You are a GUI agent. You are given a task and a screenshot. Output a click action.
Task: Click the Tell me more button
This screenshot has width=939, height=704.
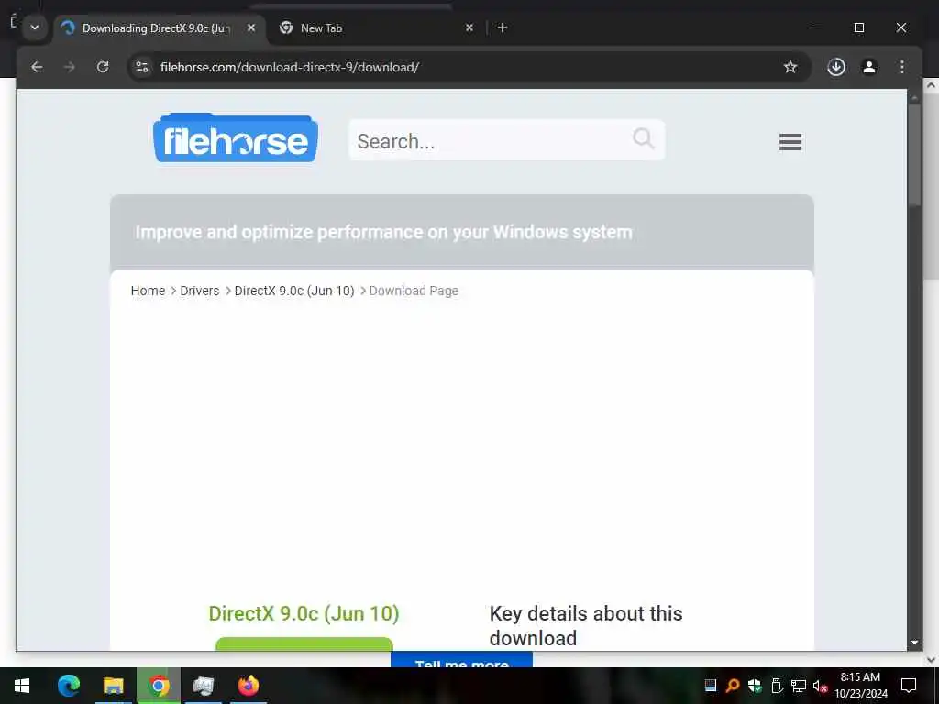[x=462, y=660]
